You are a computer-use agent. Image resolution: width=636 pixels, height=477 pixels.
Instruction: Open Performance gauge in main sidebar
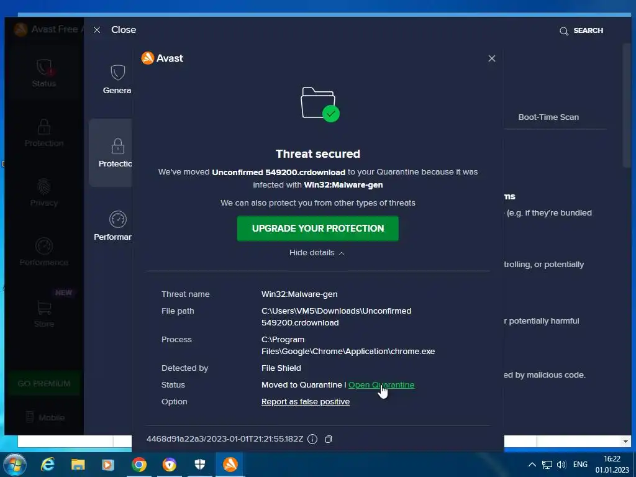(x=44, y=252)
